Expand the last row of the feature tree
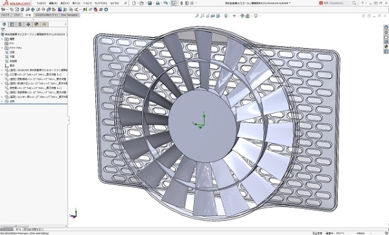The width and height of the screenshot is (389, 235). click(2, 101)
